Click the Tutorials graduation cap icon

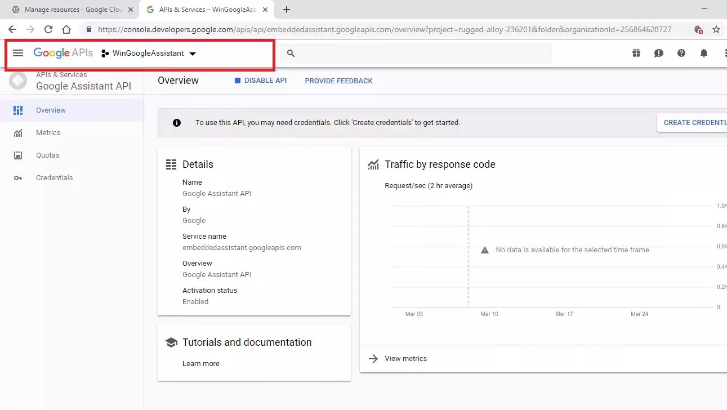tap(171, 342)
